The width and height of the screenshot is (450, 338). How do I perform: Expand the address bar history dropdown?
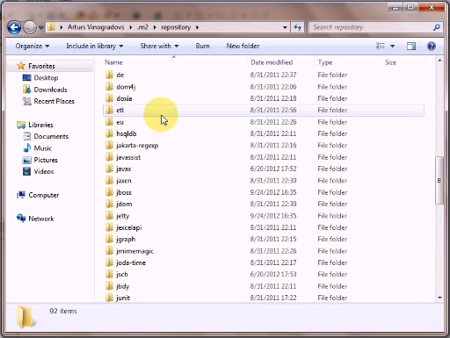click(x=285, y=27)
